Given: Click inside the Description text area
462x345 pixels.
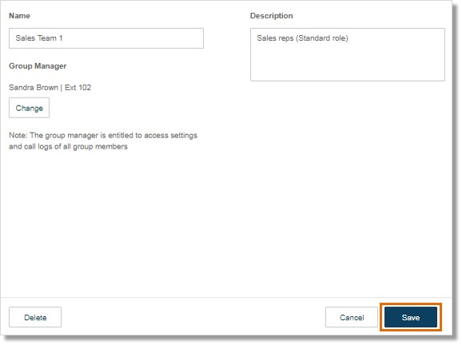Looking at the screenshot, I should point(348,55).
